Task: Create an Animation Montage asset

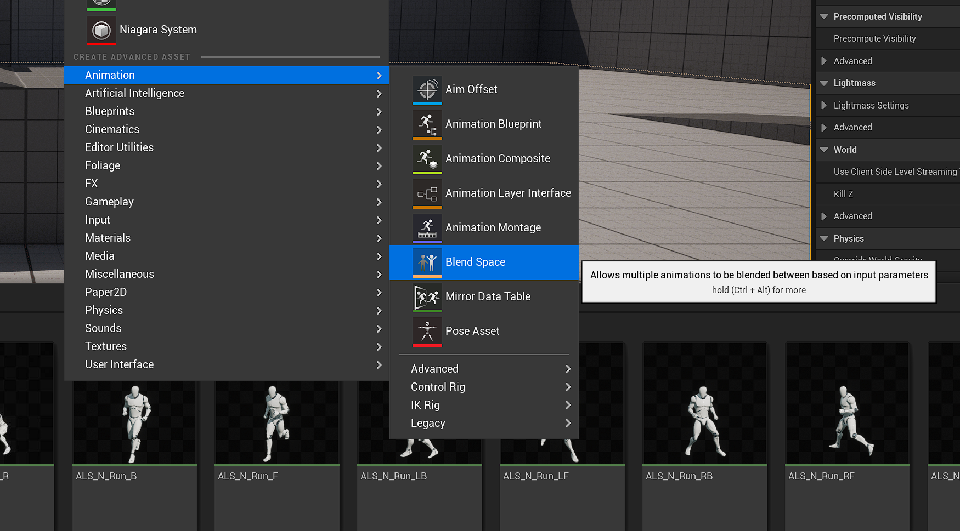Action: [x=484, y=228]
